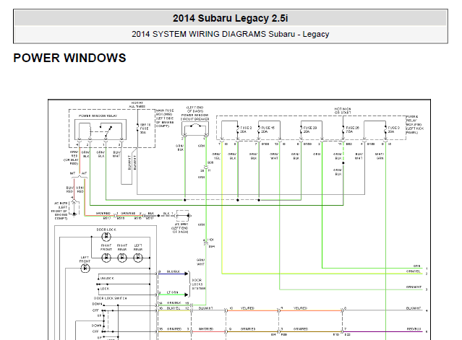Click the blue BLU/BLK arrow head
This screenshot has width=462, height=340.
[x=187, y=274]
